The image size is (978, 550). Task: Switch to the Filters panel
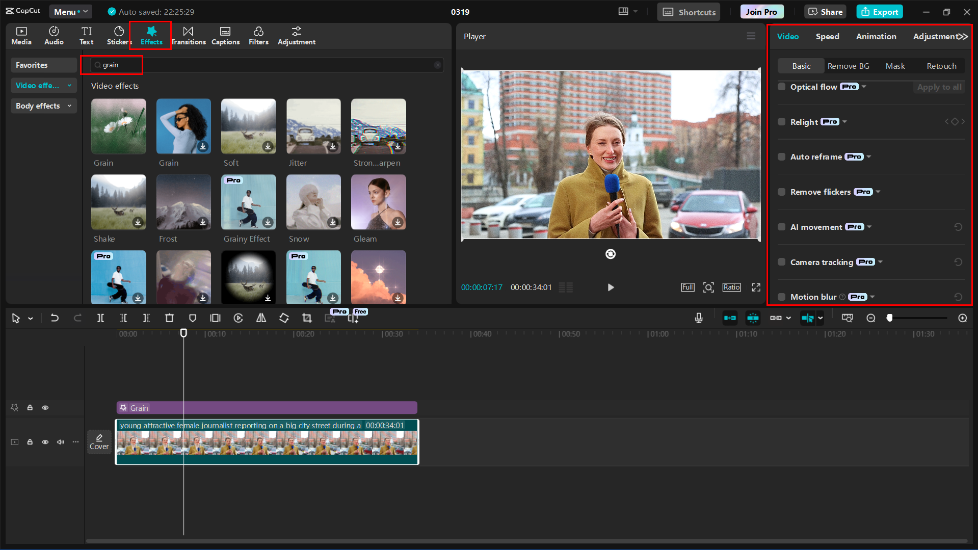pyautogui.click(x=258, y=36)
